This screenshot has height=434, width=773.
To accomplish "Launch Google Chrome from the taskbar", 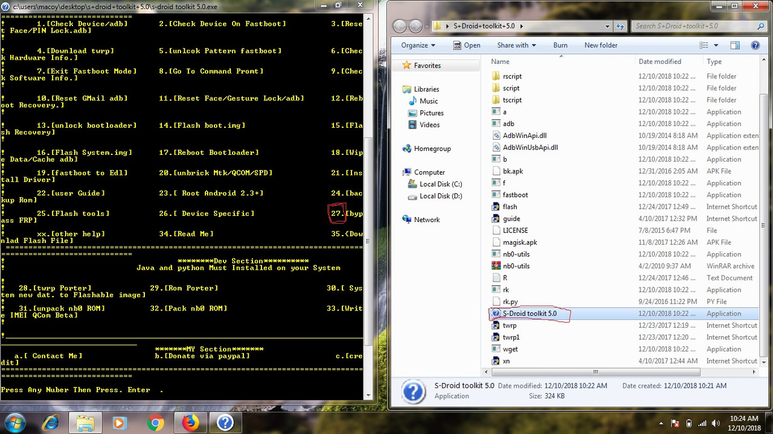I will pyautogui.click(x=155, y=423).
